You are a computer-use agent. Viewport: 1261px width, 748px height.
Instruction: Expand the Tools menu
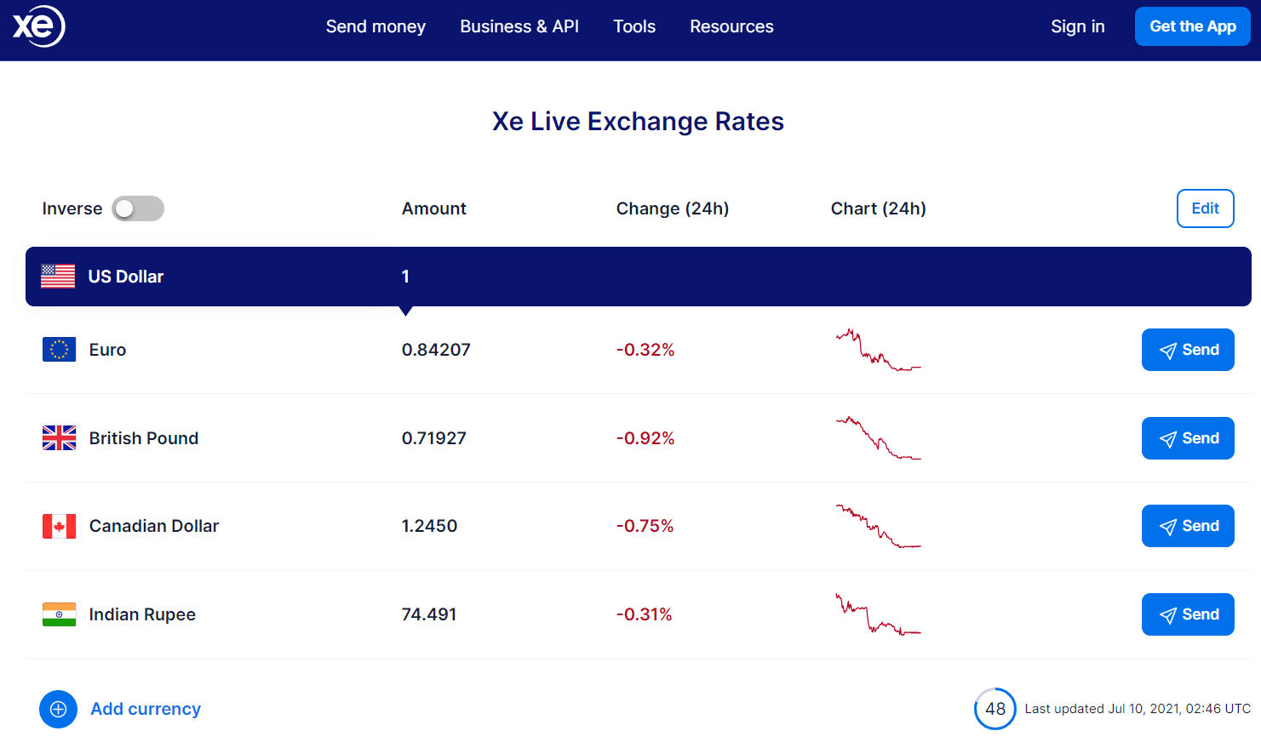(x=634, y=26)
